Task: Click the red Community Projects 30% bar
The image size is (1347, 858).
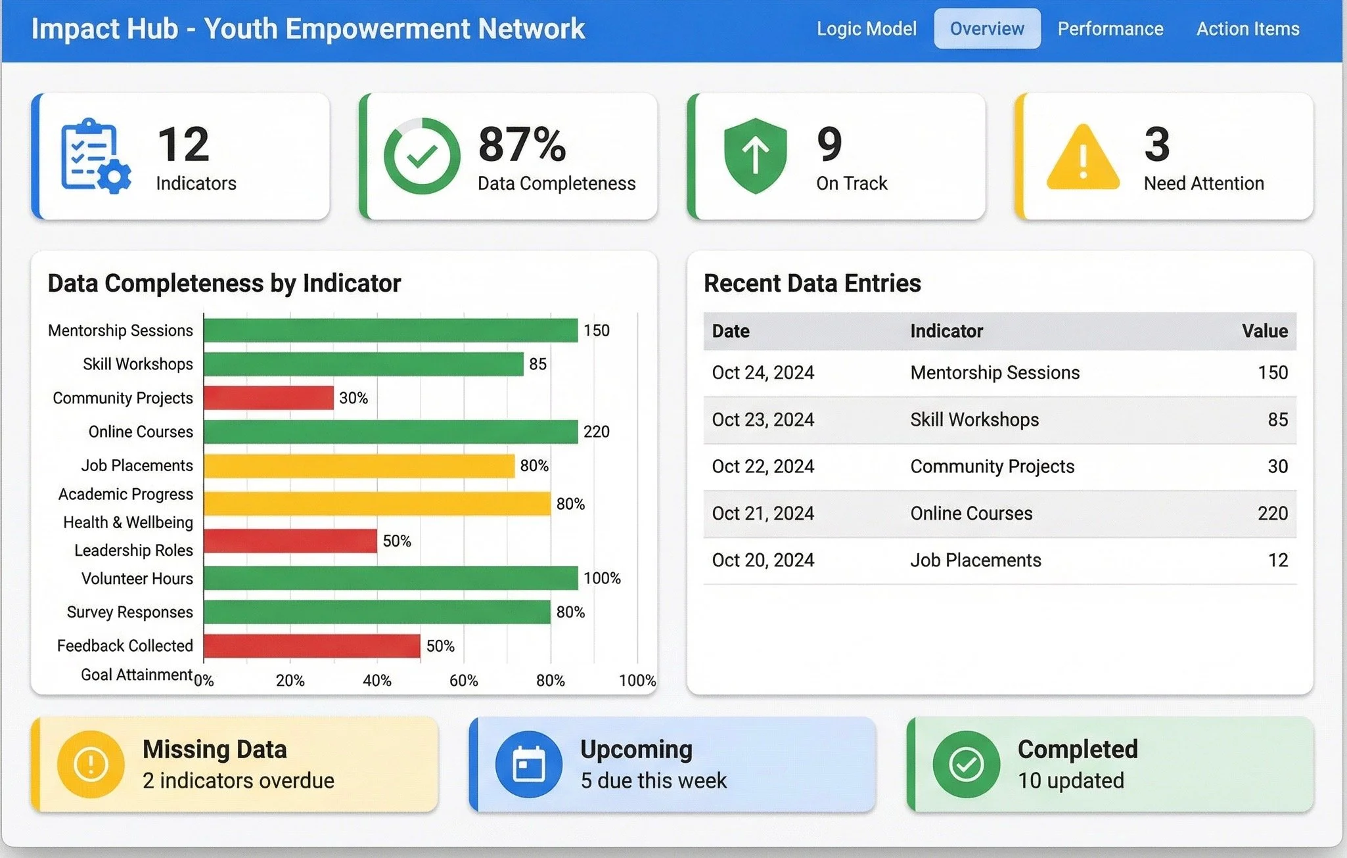Action: (268, 397)
